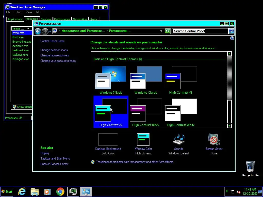
Task: Select taskhost.exe process row
Action: coord(22,51)
